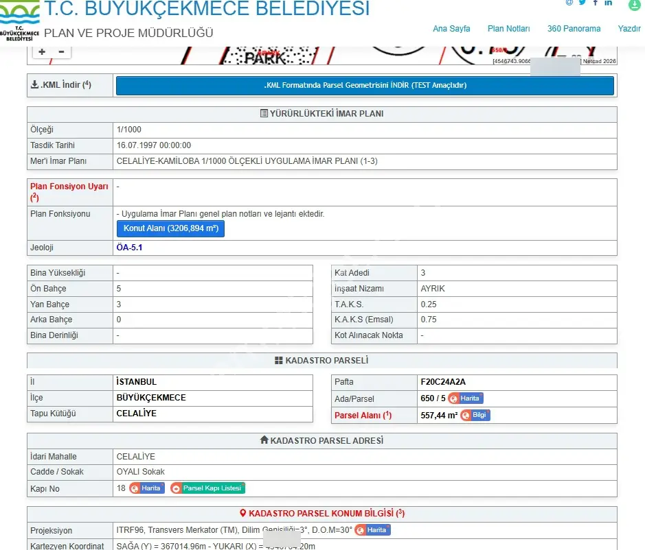
Task: Select the Tasdik Tarihi value 16.07.1997
Action: point(153,145)
